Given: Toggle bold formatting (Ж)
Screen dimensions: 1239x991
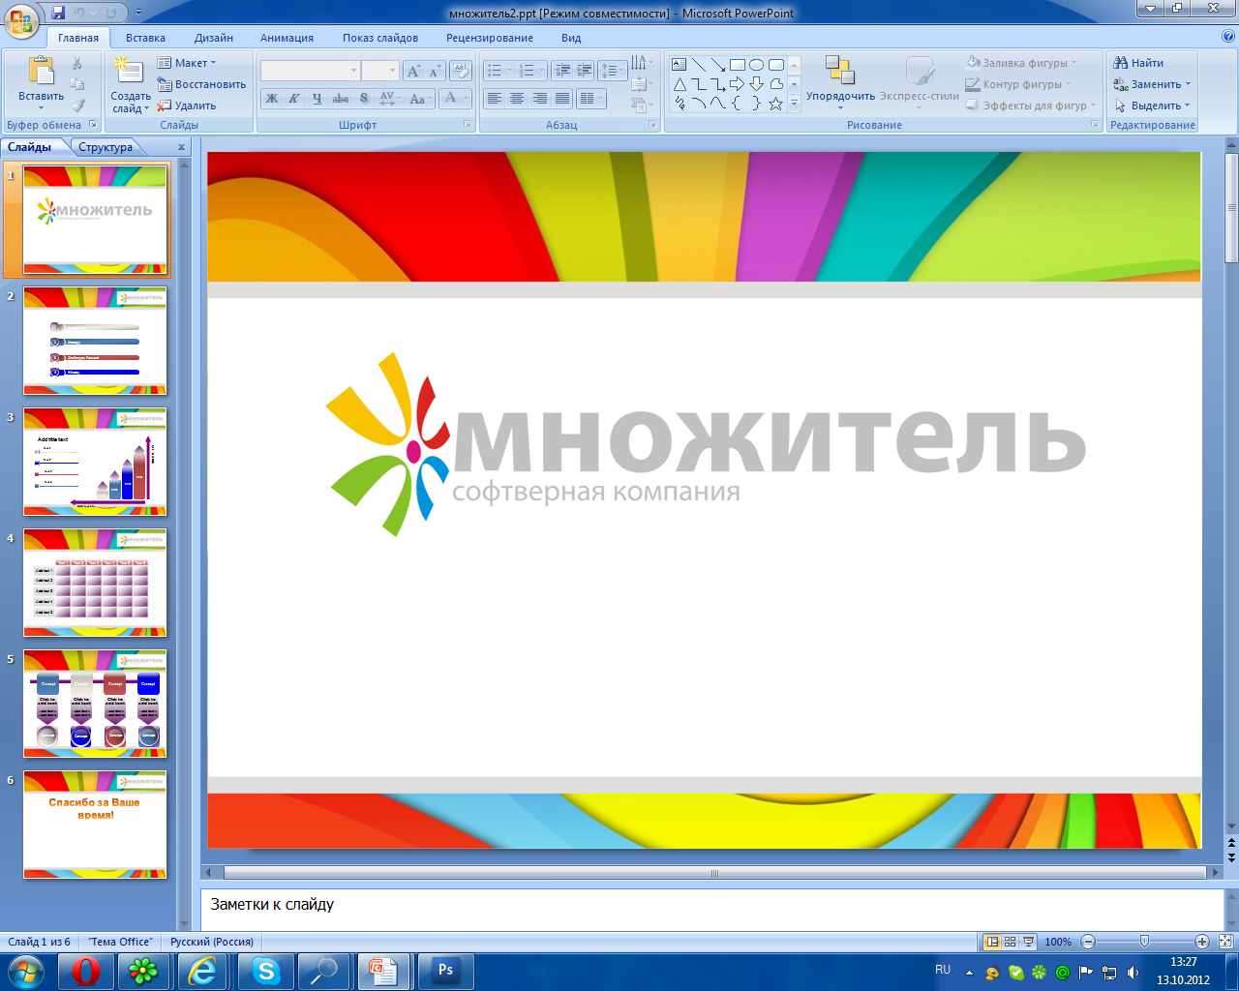Looking at the screenshot, I should pyautogui.click(x=272, y=99).
